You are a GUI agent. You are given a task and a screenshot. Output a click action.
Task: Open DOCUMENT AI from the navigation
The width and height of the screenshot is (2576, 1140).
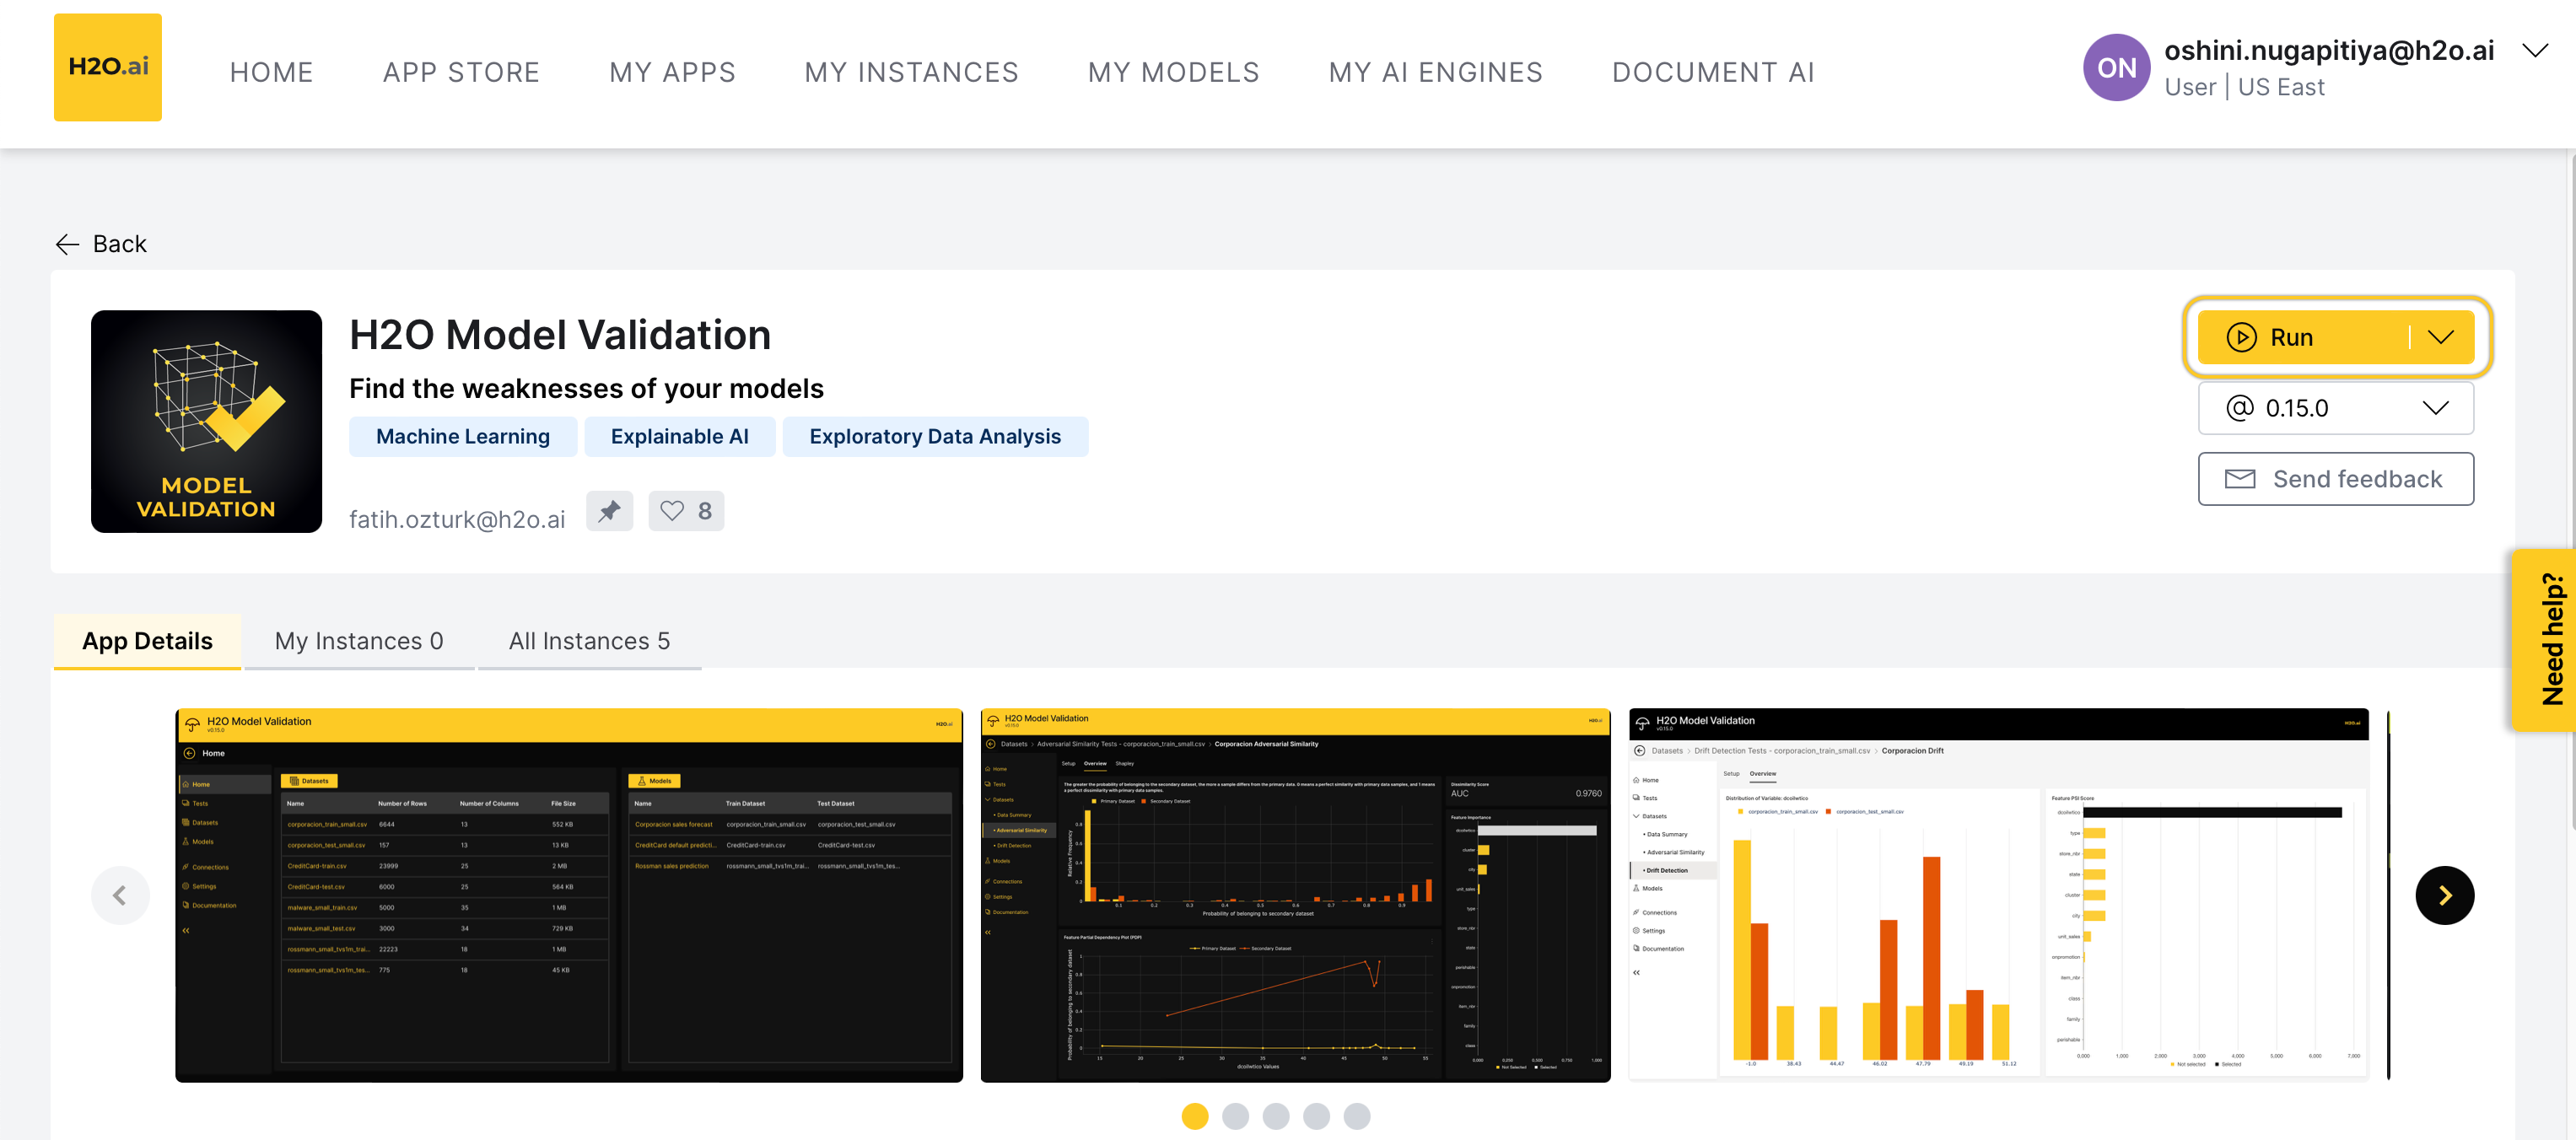point(1713,71)
